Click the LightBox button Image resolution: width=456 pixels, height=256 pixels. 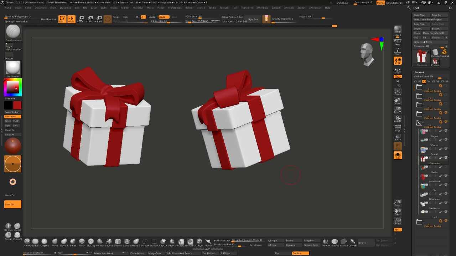(253, 19)
